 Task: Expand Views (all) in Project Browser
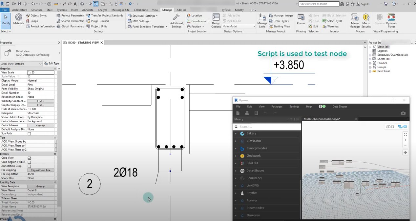pos(370,47)
